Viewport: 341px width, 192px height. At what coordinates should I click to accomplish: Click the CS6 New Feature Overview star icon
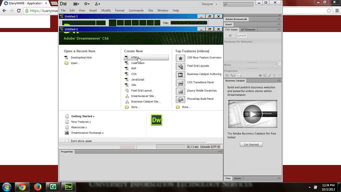tap(180, 58)
